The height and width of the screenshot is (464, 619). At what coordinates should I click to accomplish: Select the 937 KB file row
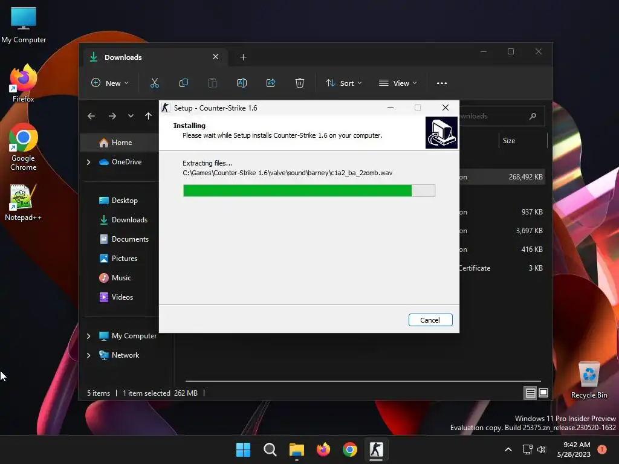(502, 212)
